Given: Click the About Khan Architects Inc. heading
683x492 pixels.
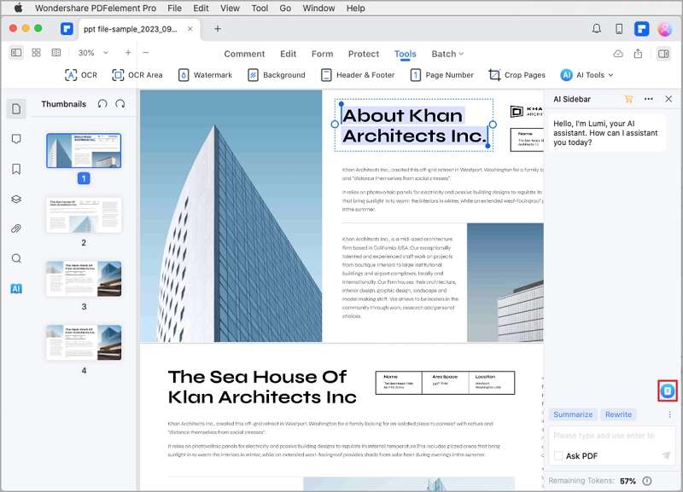Looking at the screenshot, I should [x=414, y=125].
